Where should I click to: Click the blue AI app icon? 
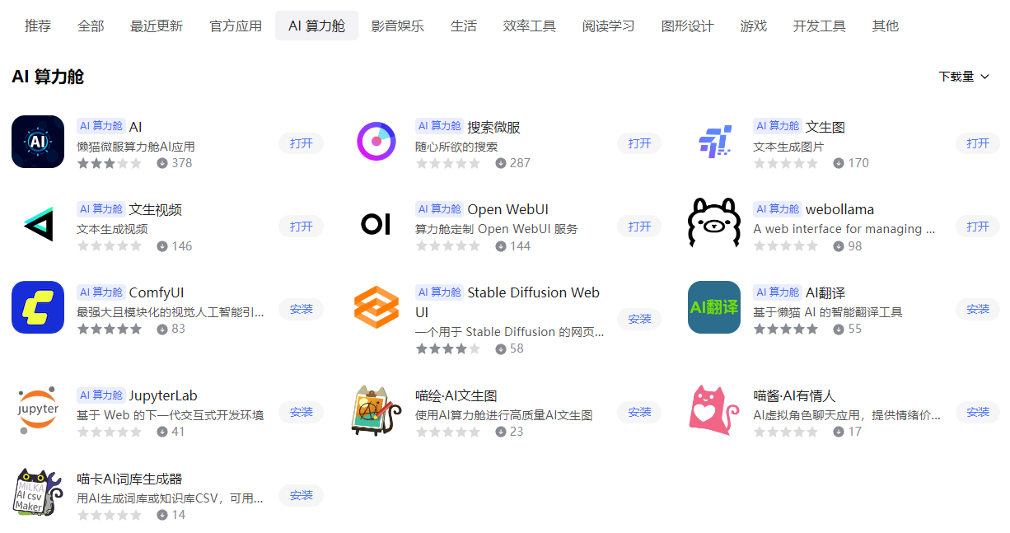tap(38, 142)
